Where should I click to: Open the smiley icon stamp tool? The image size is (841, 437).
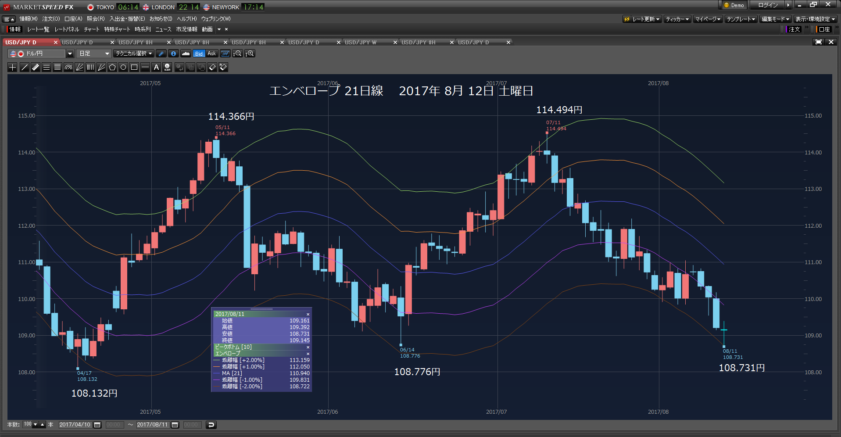(167, 67)
